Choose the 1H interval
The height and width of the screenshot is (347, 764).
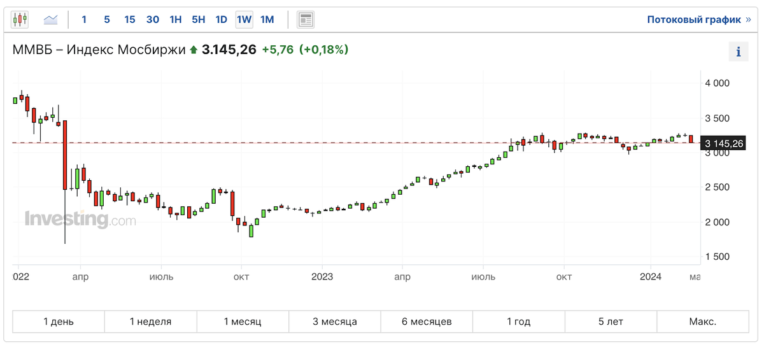click(x=176, y=20)
